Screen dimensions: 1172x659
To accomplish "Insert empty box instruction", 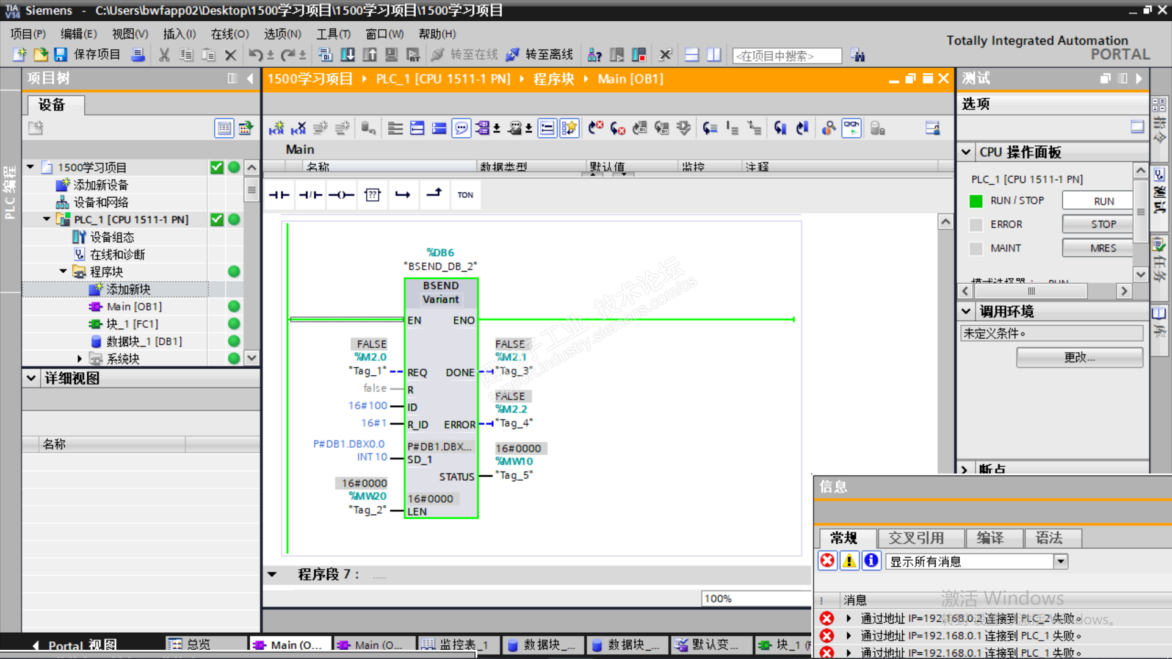I will (372, 195).
